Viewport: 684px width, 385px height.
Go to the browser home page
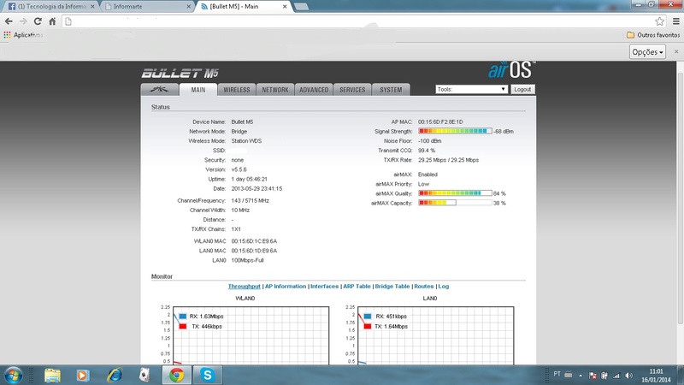(52, 21)
